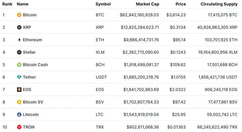
Task: Click the orange Bitcoin coin icon
Action: (19, 15)
